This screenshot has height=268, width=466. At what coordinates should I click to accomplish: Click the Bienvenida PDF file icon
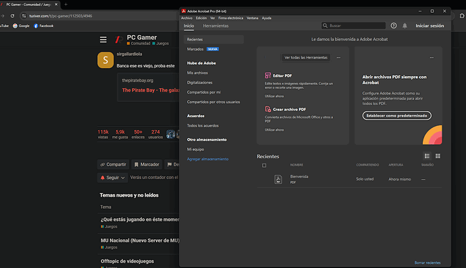click(278, 179)
